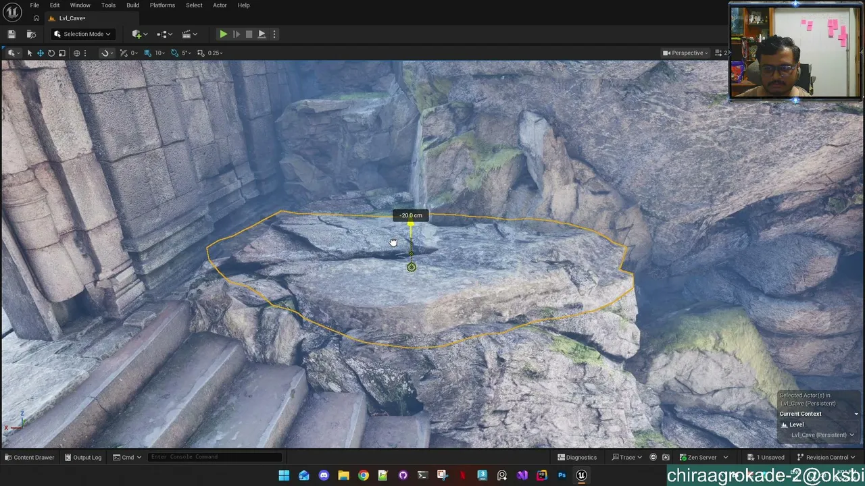Open grid snap size 10 dropdown
Screen dimensions: 865x486
(x=159, y=53)
